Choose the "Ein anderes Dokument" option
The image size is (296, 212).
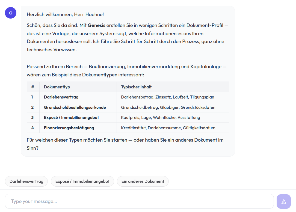click(143, 181)
